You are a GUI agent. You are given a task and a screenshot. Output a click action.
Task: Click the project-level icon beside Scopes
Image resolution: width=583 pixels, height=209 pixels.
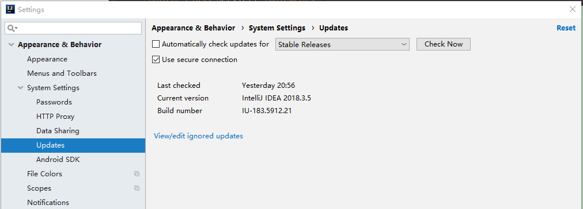coord(137,188)
